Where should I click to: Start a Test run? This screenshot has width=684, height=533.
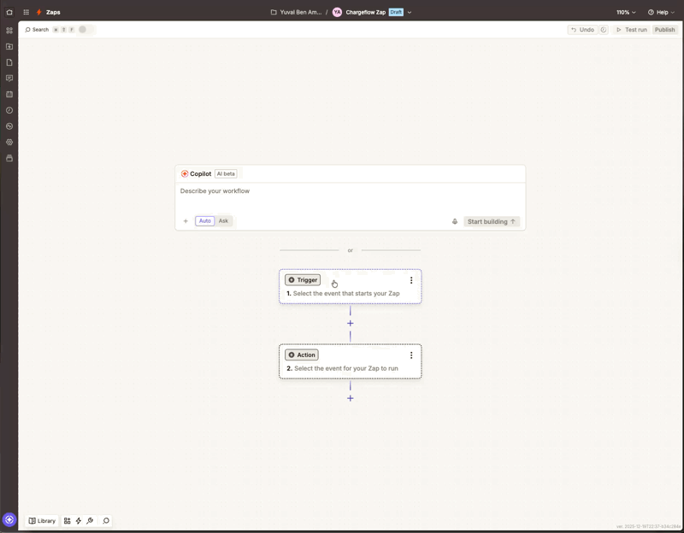point(632,30)
